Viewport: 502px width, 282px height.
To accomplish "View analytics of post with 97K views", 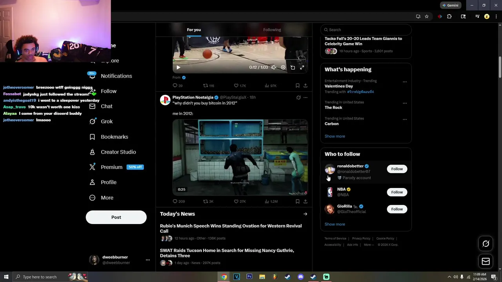I will 271,85.
